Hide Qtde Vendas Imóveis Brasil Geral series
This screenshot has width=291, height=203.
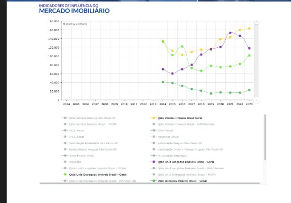tap(176, 118)
